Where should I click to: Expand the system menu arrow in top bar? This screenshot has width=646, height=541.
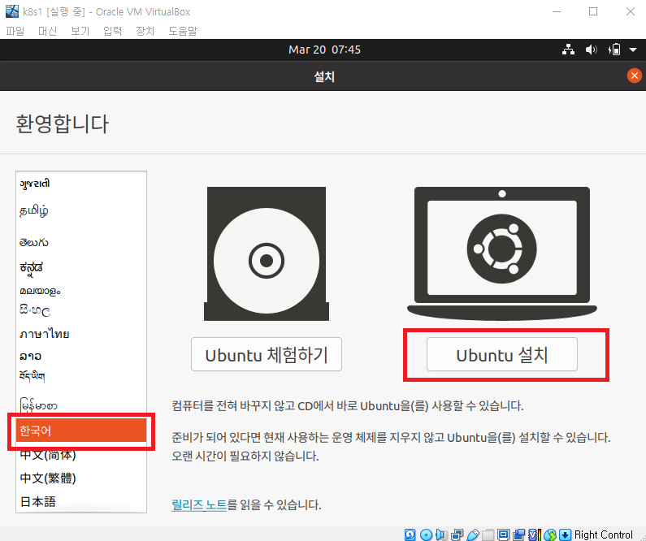pos(633,50)
